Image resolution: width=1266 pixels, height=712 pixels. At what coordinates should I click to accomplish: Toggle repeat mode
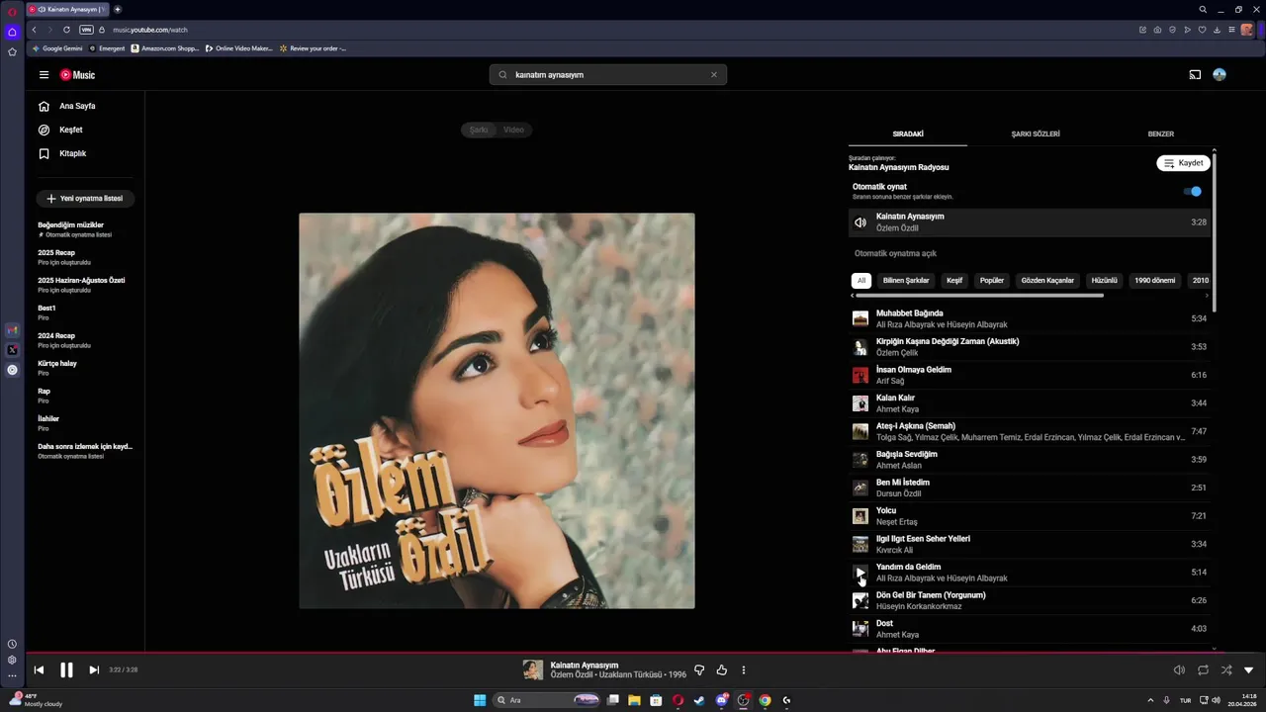click(x=1203, y=669)
